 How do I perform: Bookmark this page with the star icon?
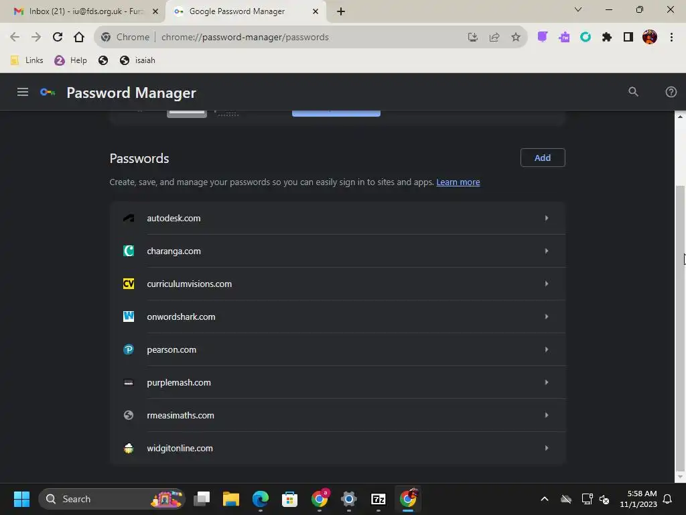pos(516,38)
